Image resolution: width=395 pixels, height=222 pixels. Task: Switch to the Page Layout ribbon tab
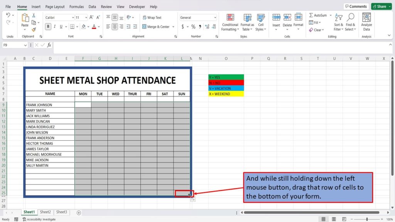click(55, 7)
